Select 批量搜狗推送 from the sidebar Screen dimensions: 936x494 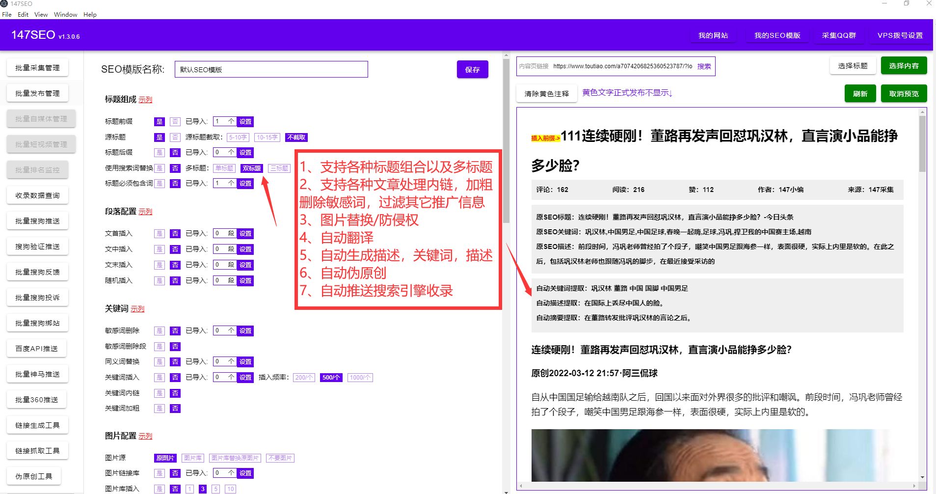pyautogui.click(x=37, y=220)
